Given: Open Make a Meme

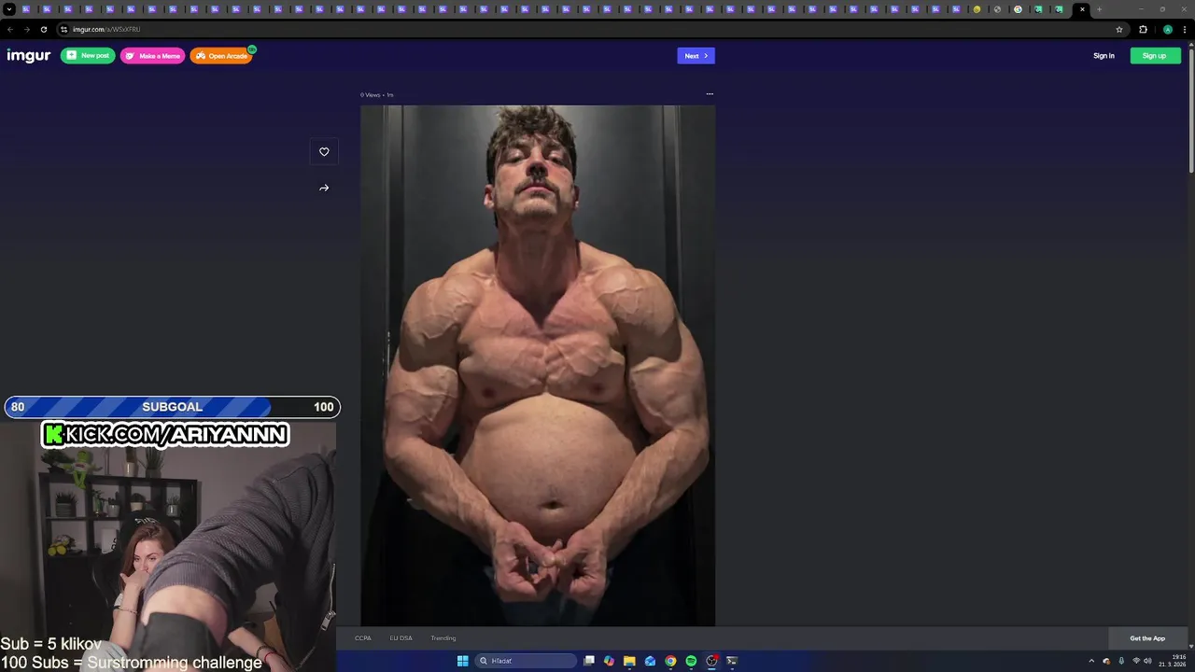Looking at the screenshot, I should [x=152, y=56].
